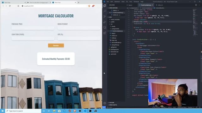Close the FormContainer.js editor tab

click(x=152, y=5)
